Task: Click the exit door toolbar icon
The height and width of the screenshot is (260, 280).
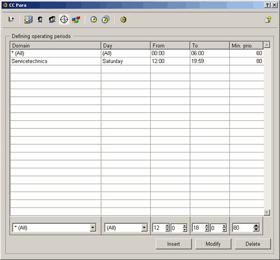Action: pyautogui.click(x=11, y=20)
